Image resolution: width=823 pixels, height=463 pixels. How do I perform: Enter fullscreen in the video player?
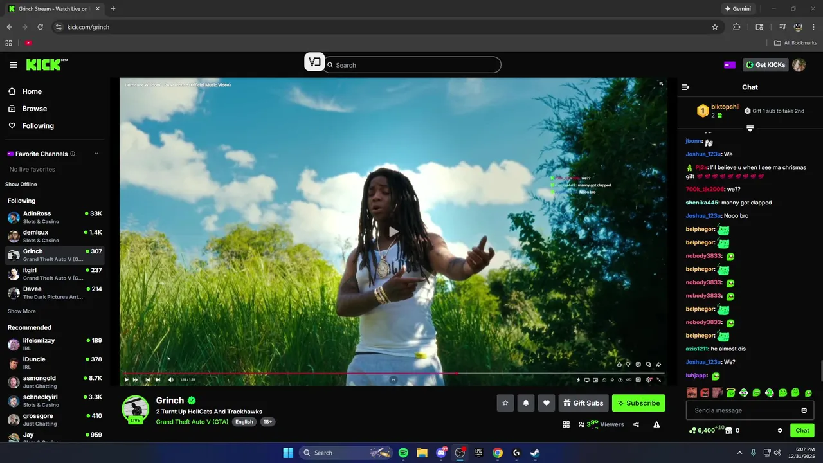click(658, 379)
